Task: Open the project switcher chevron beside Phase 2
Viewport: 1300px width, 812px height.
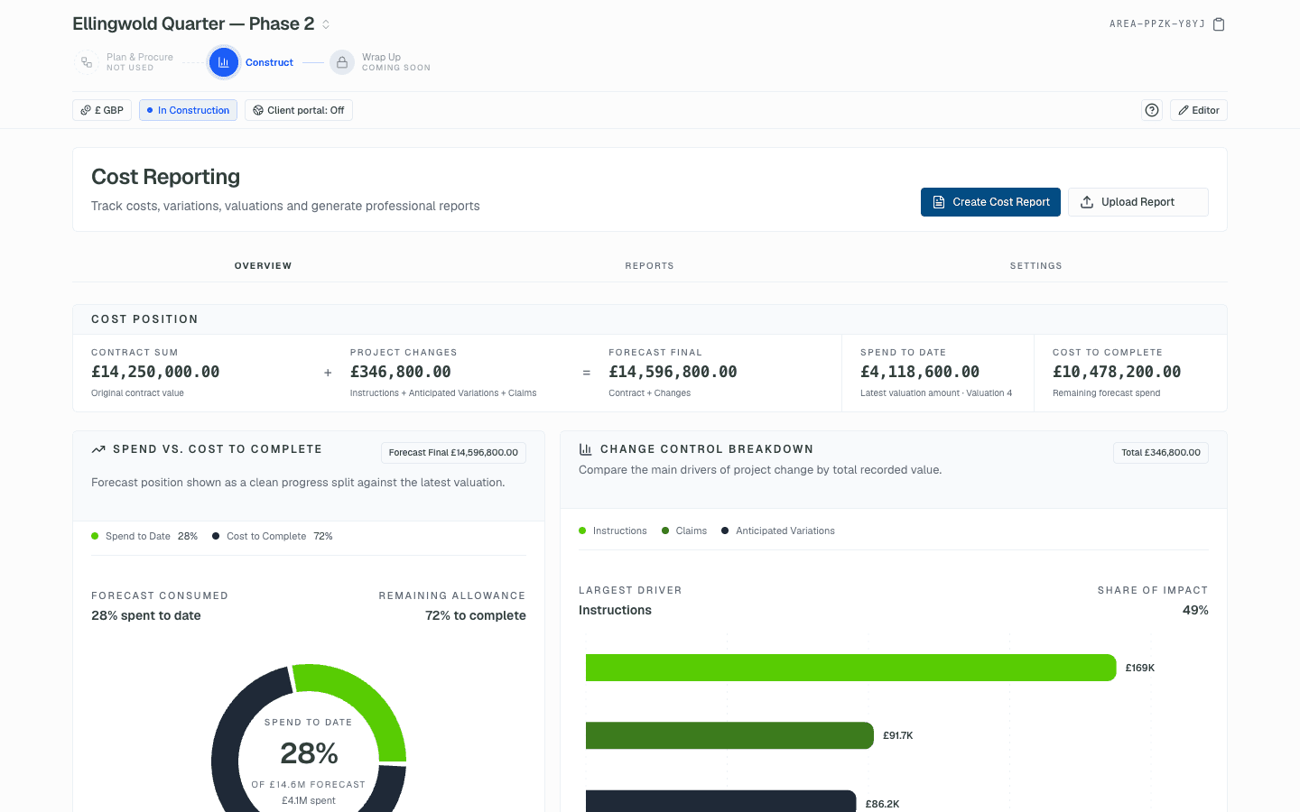Action: coord(326,24)
